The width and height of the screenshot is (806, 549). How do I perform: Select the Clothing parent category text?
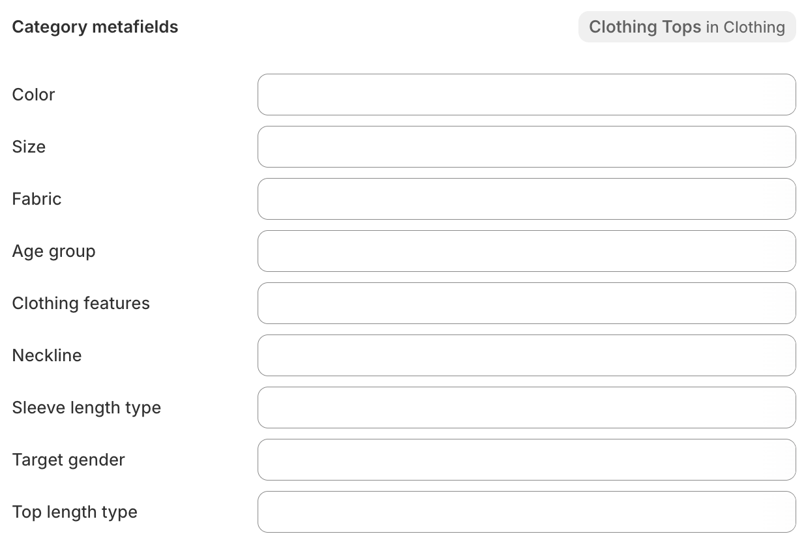pos(756,27)
